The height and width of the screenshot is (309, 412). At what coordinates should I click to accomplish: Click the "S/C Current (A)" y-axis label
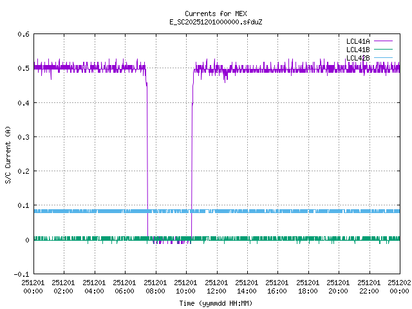(x=8, y=154)
